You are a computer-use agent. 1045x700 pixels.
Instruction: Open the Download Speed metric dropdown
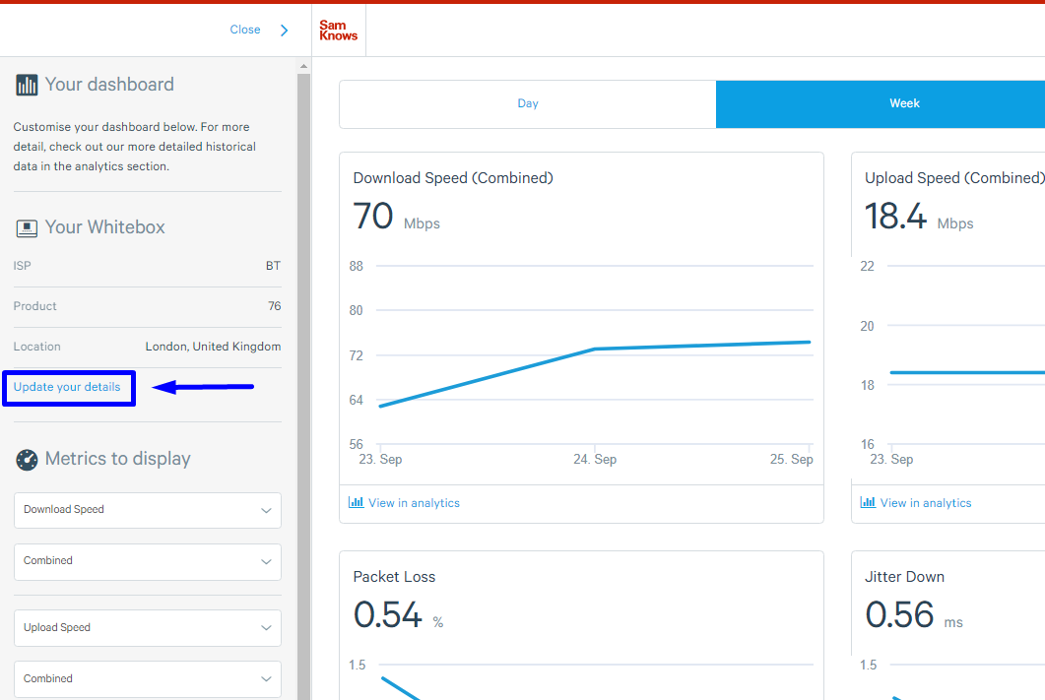coord(148,510)
